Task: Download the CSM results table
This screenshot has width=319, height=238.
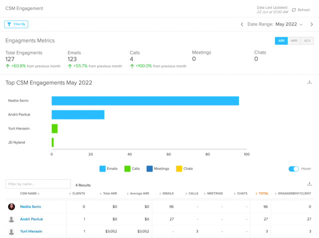Action: [x=309, y=184]
